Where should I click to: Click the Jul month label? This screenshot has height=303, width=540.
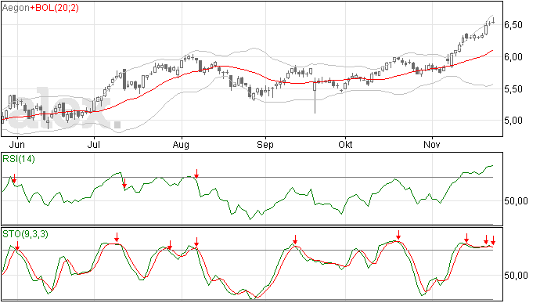pos(94,145)
